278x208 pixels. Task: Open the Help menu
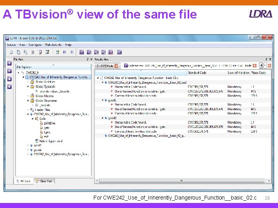click(68, 45)
